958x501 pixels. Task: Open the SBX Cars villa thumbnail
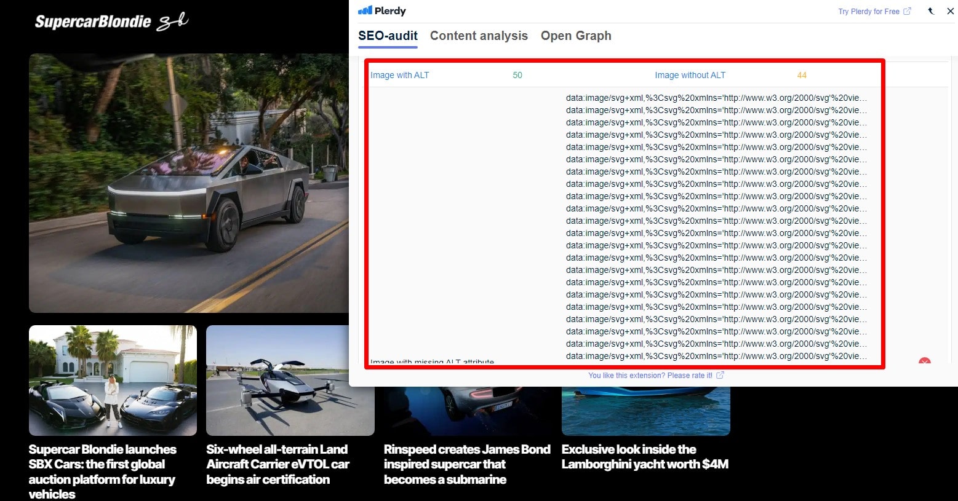tap(113, 381)
